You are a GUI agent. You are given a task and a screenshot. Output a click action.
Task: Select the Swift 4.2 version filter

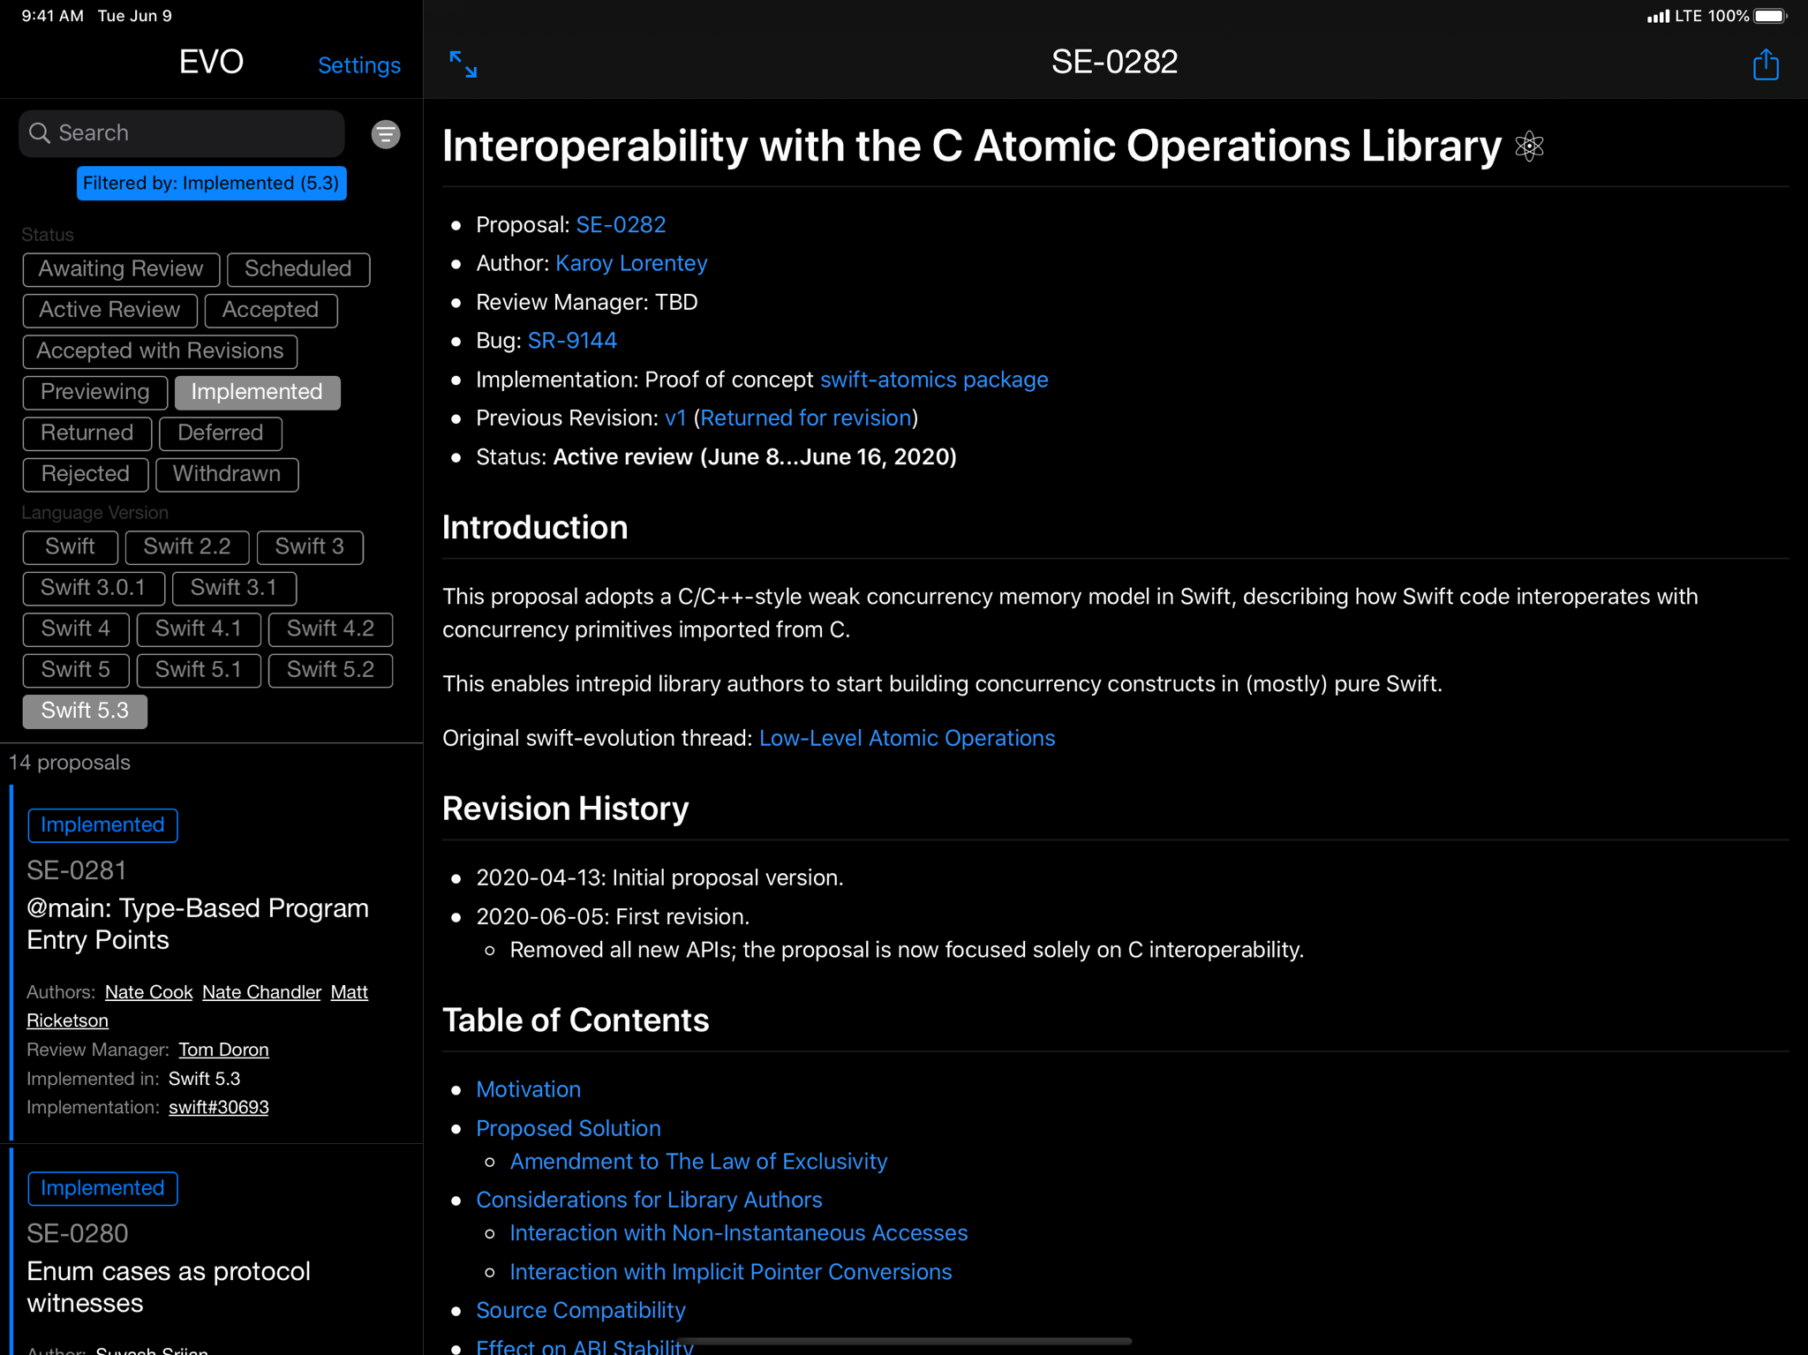click(x=331, y=629)
